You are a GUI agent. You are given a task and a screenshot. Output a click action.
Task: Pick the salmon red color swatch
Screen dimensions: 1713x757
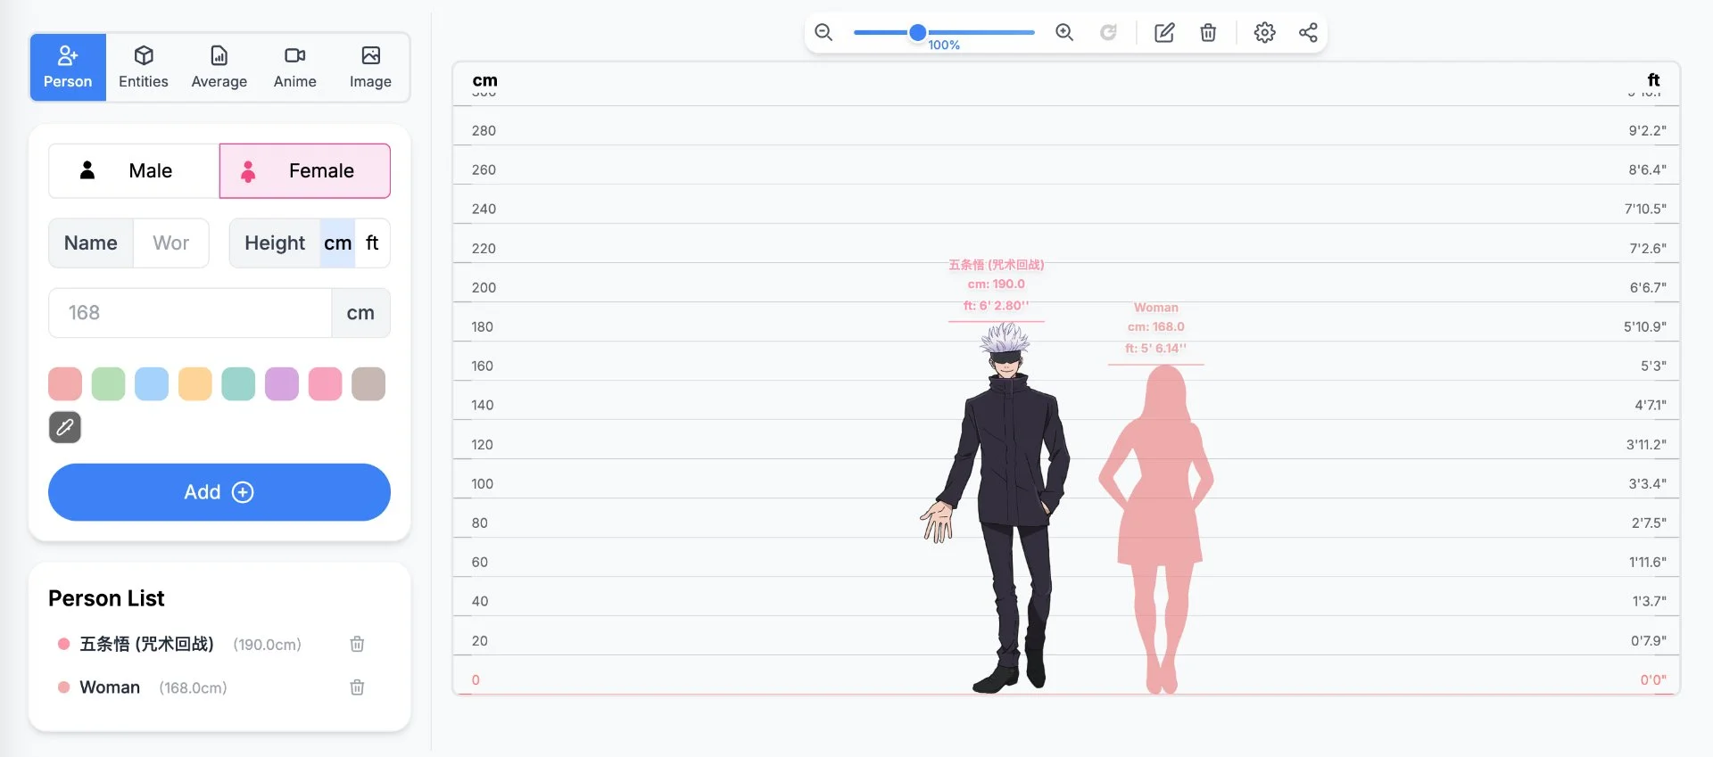[x=65, y=384]
